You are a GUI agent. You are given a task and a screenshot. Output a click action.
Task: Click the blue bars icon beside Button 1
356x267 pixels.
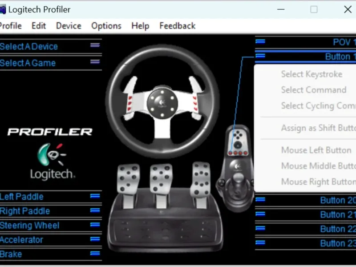260,56
